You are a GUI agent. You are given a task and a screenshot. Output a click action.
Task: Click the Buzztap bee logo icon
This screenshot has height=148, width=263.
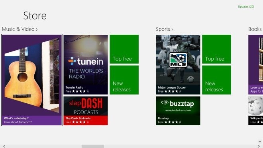click(165, 103)
